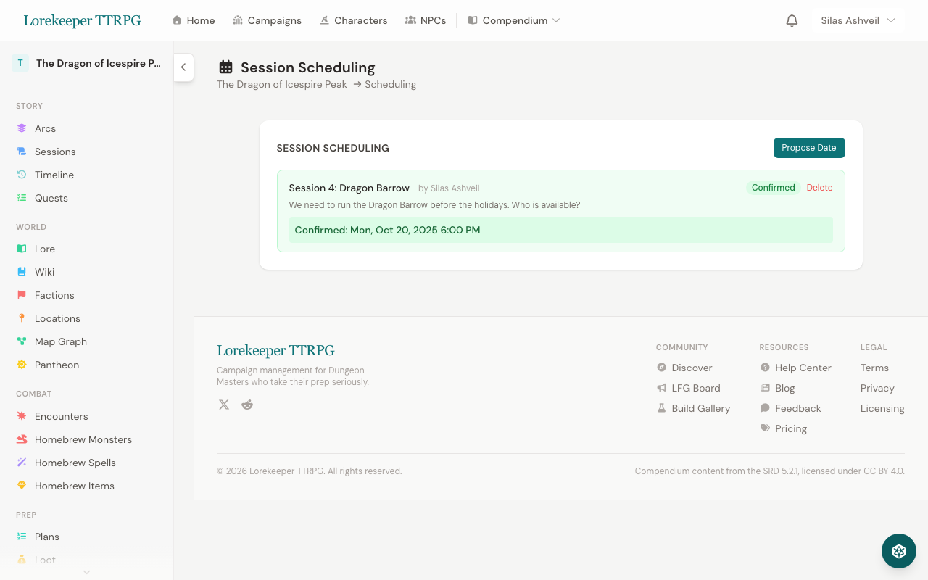Click the notification bell icon
This screenshot has width=928, height=580.
(792, 20)
